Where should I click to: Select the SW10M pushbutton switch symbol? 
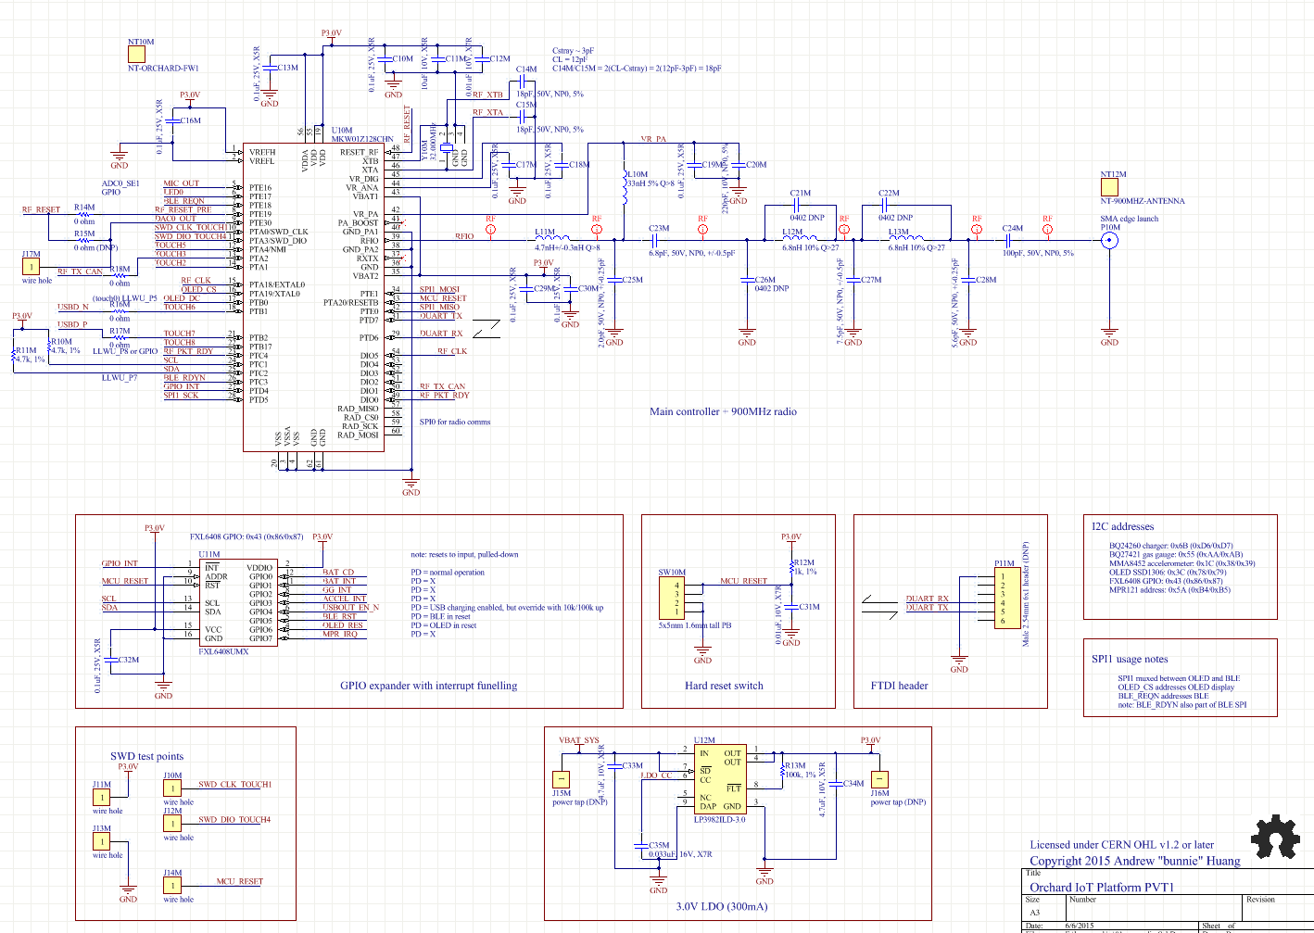(672, 599)
